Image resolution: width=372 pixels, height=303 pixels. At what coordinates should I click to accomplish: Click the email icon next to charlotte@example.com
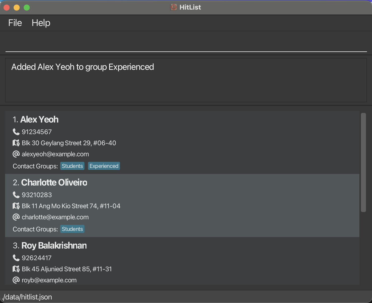[x=16, y=217]
